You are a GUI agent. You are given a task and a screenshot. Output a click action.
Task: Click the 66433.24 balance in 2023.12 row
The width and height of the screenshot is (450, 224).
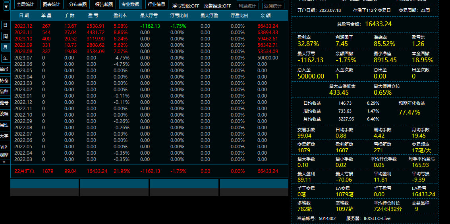pos(268,26)
